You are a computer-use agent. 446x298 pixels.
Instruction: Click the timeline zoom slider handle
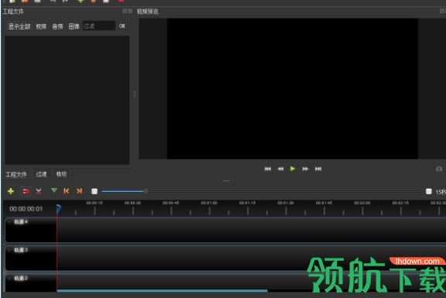point(146,191)
